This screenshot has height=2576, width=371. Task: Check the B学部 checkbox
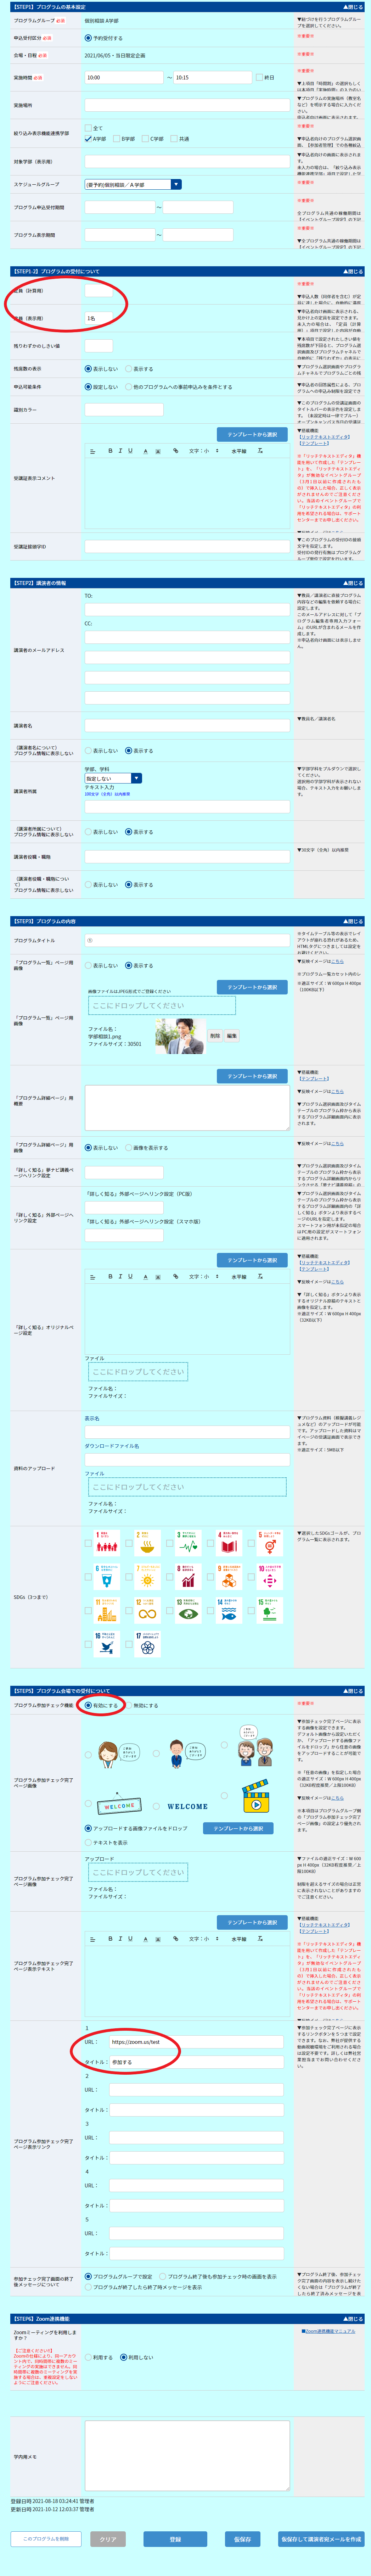[x=116, y=139]
